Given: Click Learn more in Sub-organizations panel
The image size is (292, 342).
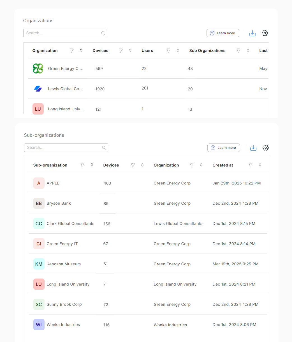Looking at the screenshot, I should [x=224, y=148].
